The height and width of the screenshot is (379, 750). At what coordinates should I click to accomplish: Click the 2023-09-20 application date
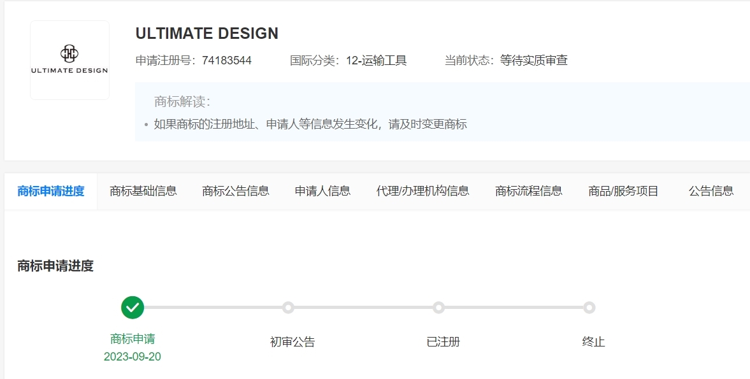(133, 357)
